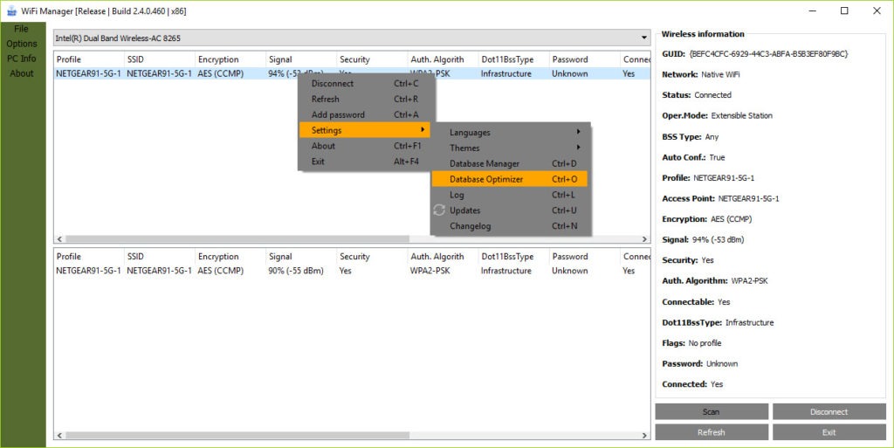Viewport: 894px width, 448px height.
Task: Click upper table horizontal scrollbar thumb
Action: [237, 238]
